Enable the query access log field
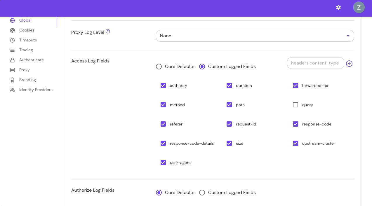The width and height of the screenshot is (372, 206). 295,104
